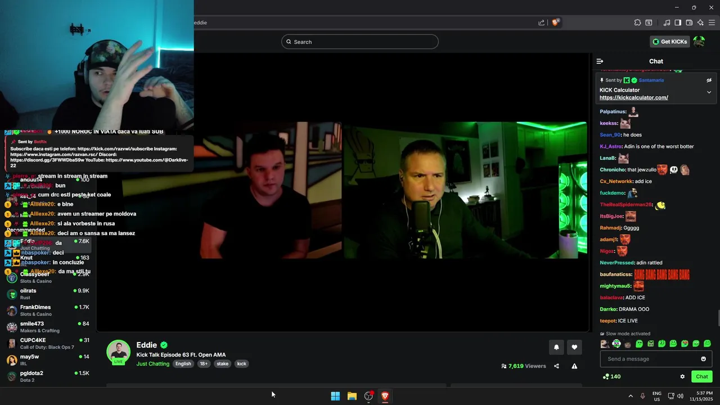Open the tab search icon

(x=649, y=22)
